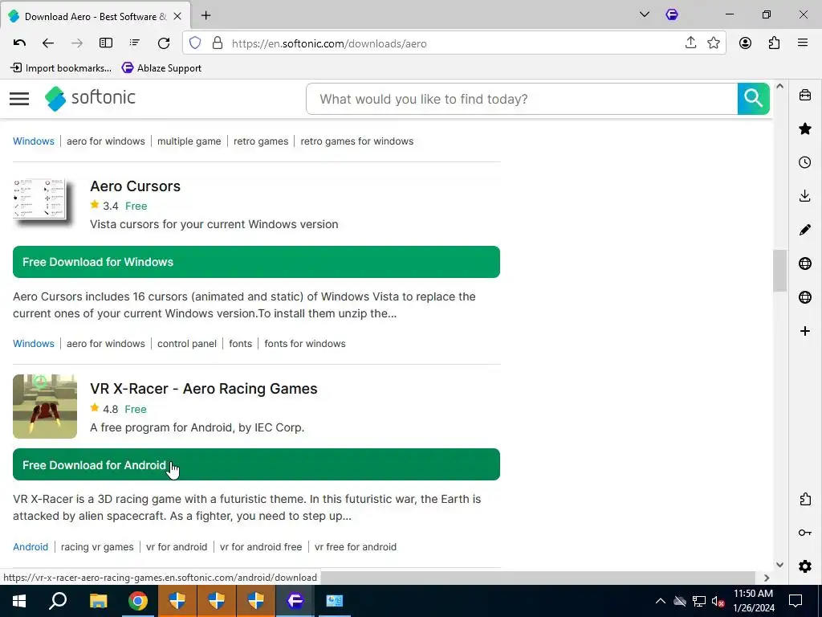Go to the Softonic homepage logo
The image size is (822, 617).
(90, 98)
